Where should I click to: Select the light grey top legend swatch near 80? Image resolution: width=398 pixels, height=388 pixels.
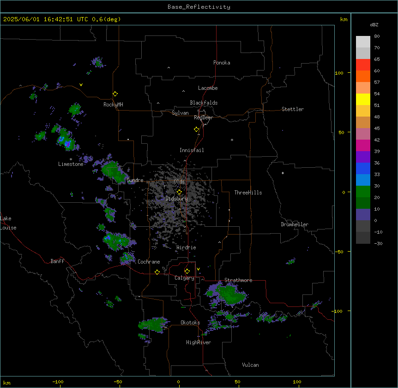click(363, 42)
